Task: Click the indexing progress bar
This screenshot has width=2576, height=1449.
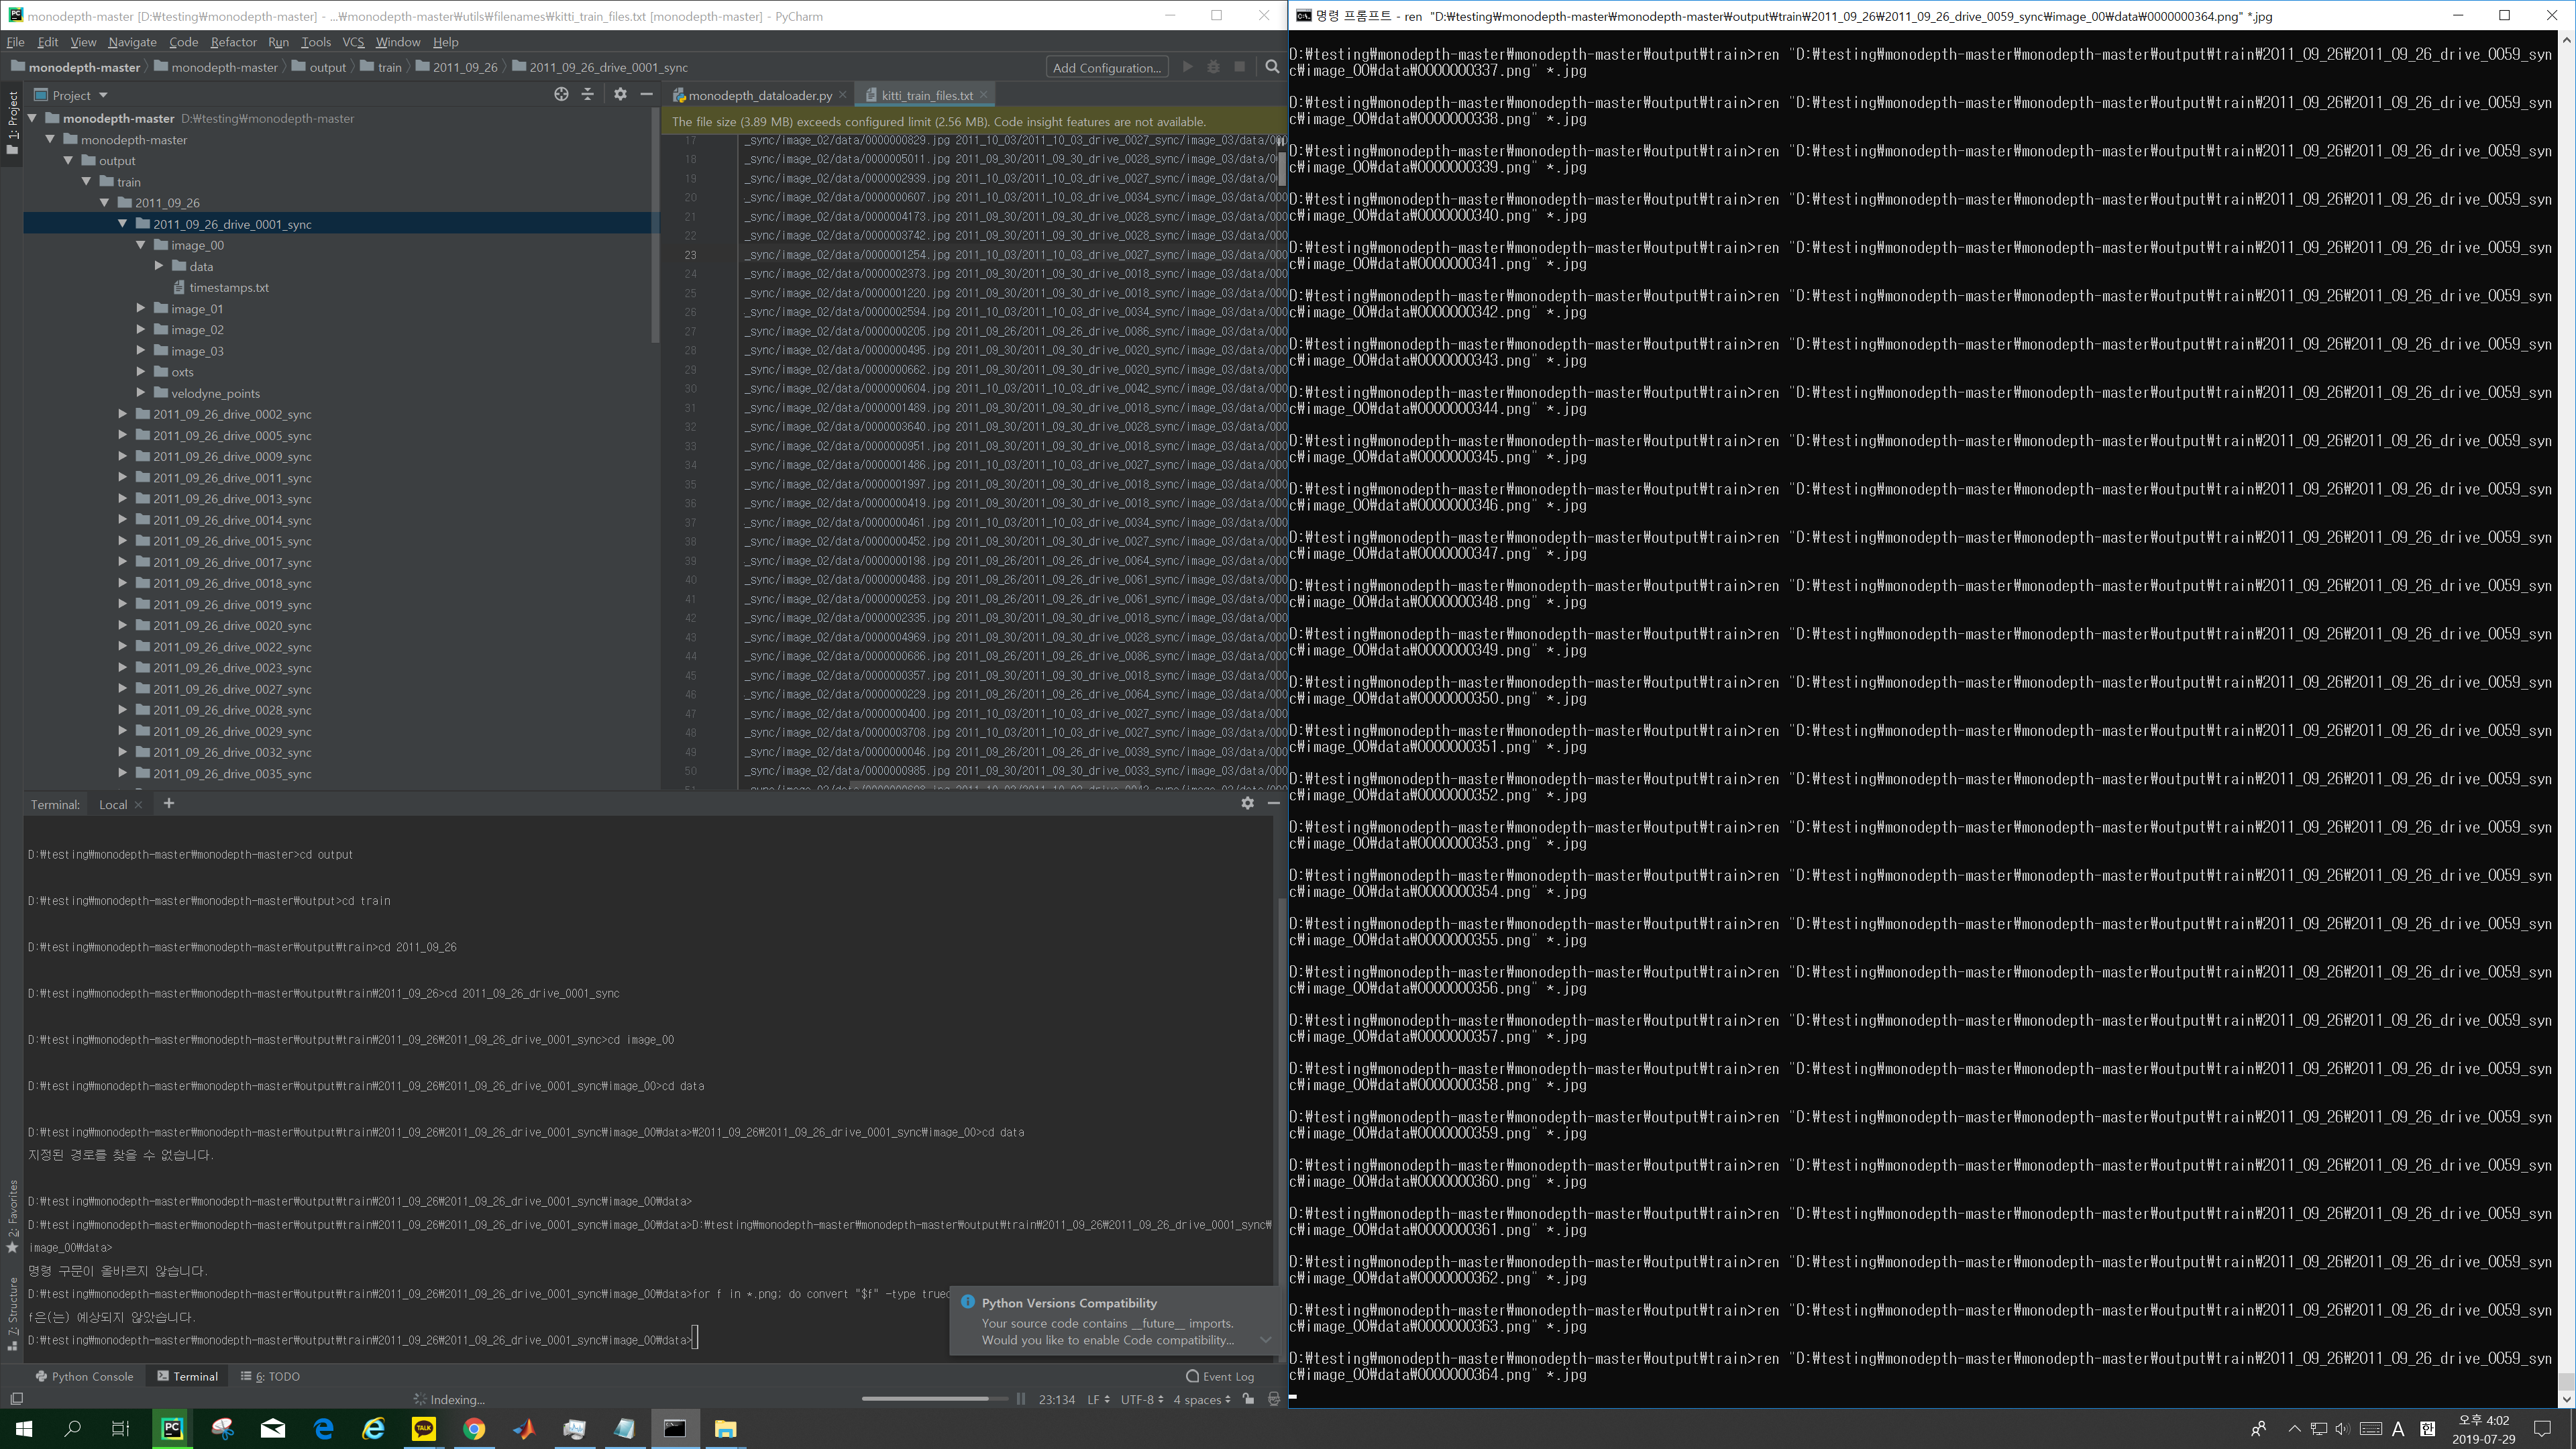Action: (934, 1399)
